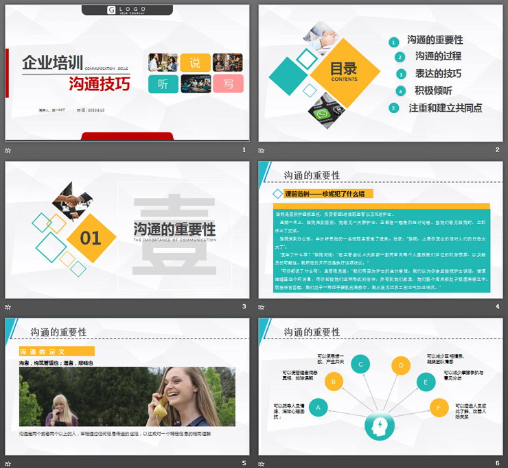Click the animation star icon under slide 5
Viewport: 508px width, 468px height.
click(x=8, y=464)
